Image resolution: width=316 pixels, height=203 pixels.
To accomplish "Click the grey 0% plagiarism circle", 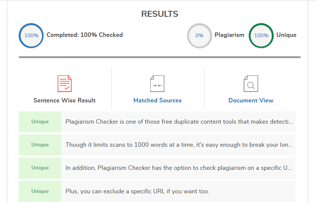I will coord(200,35).
